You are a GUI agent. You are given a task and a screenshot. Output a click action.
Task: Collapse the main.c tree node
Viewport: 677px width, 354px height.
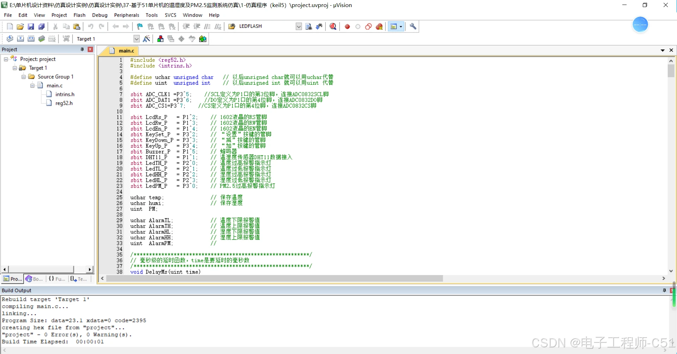[32, 86]
